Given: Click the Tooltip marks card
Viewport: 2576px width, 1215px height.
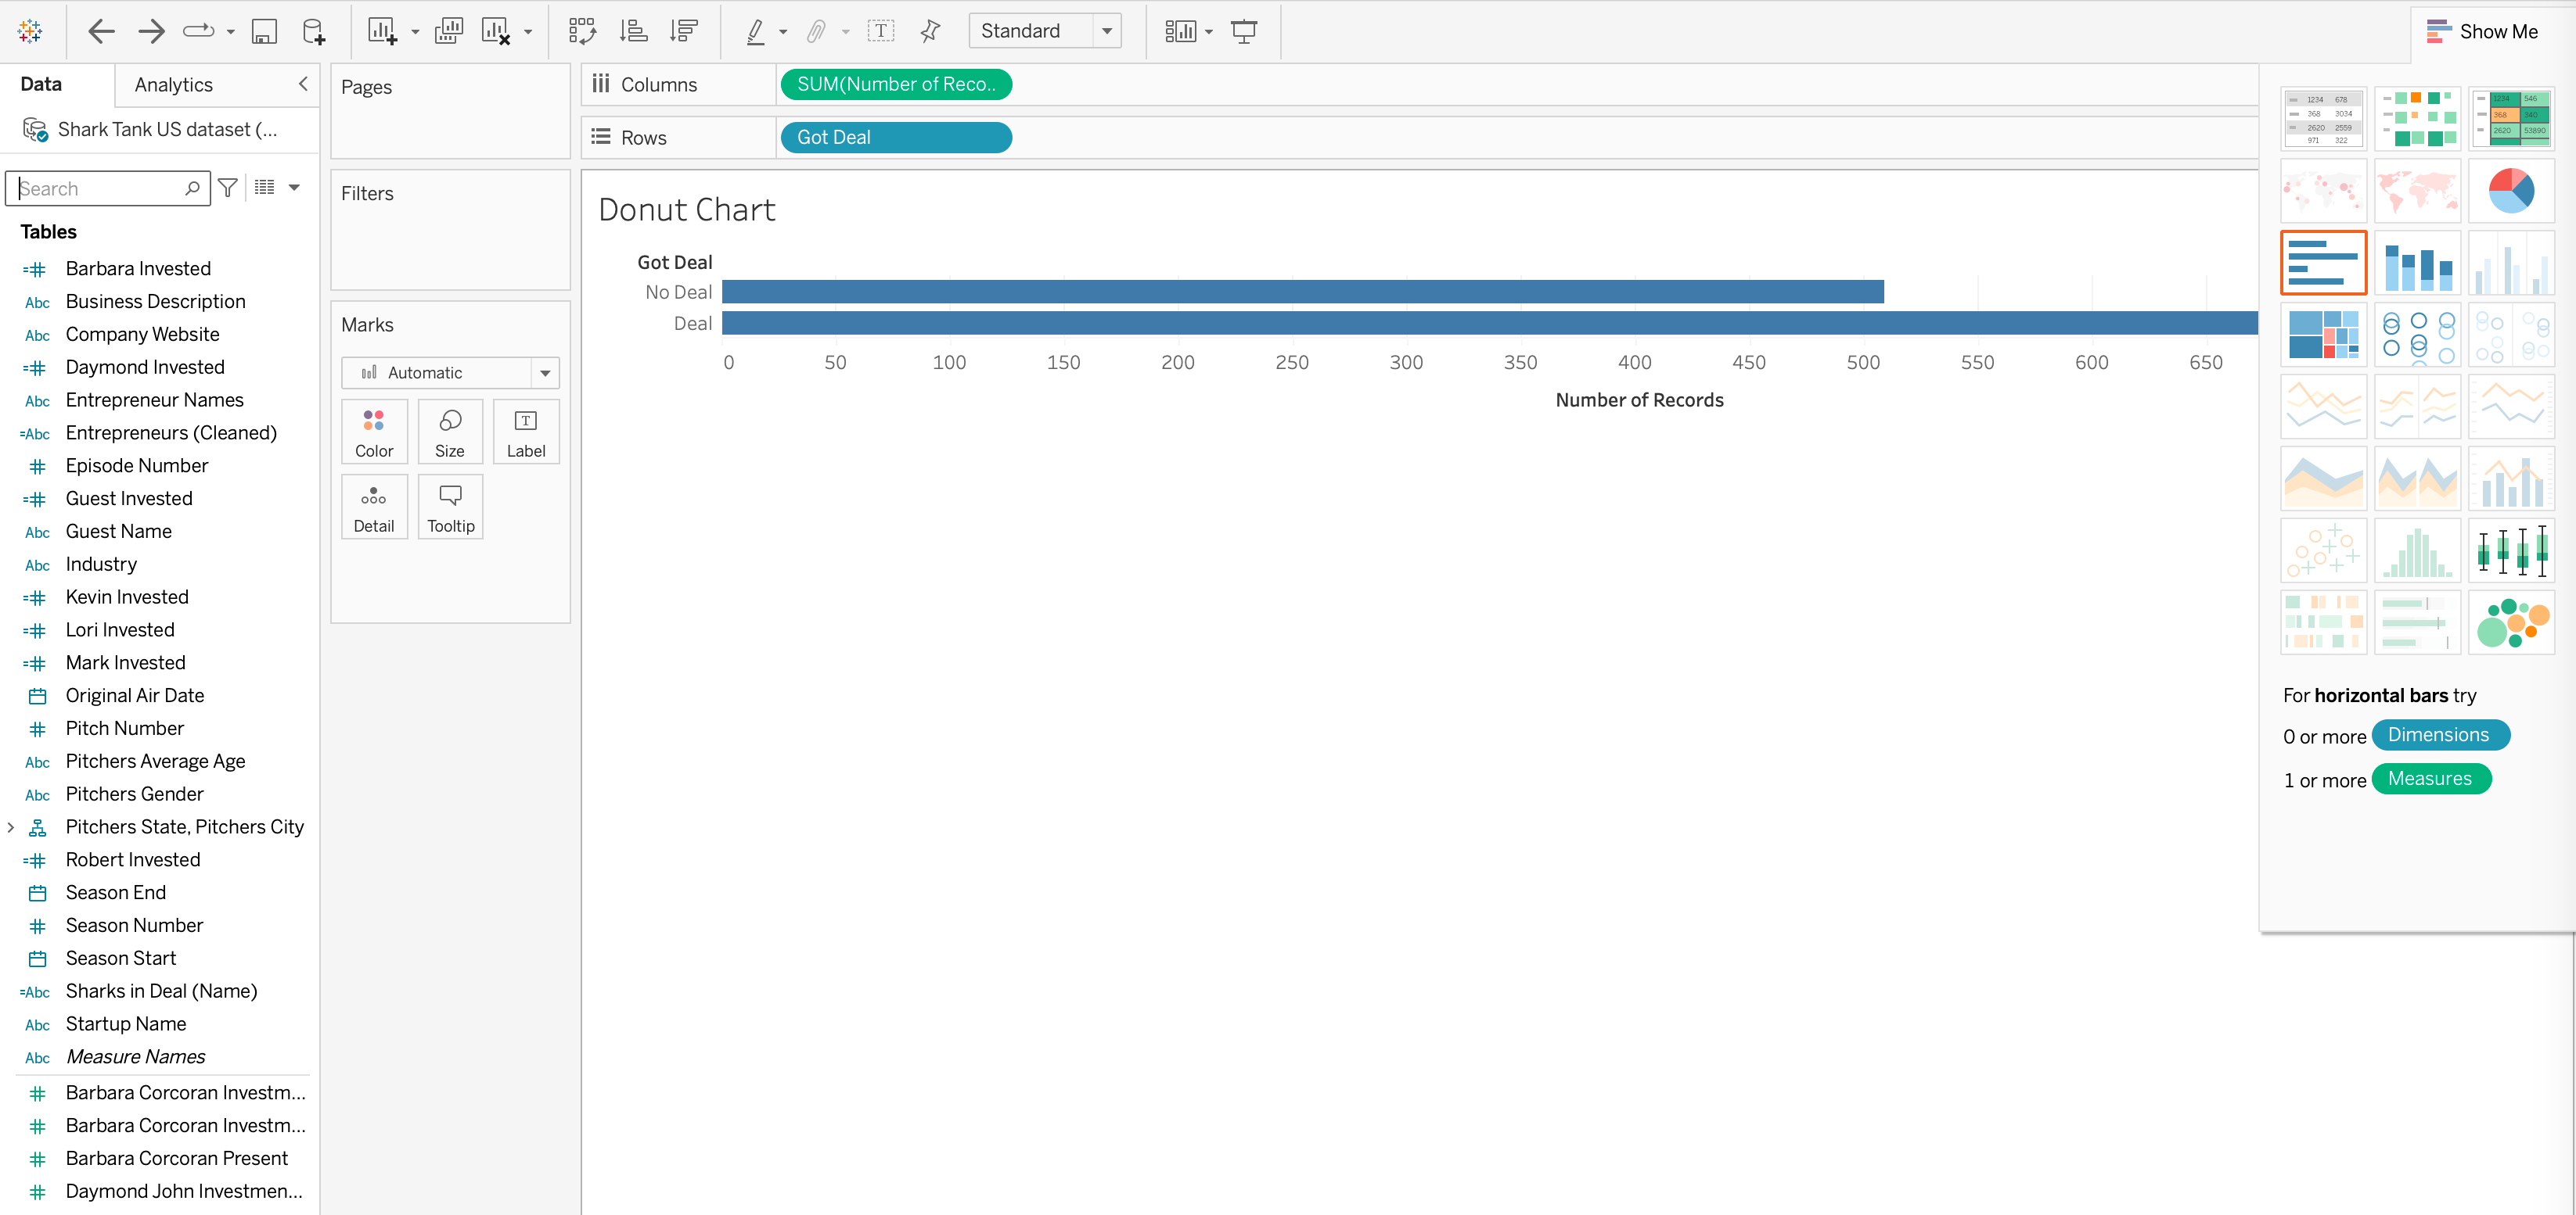Looking at the screenshot, I should tap(450, 507).
